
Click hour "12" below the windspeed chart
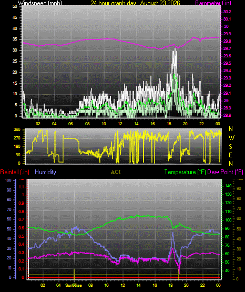point(120,124)
